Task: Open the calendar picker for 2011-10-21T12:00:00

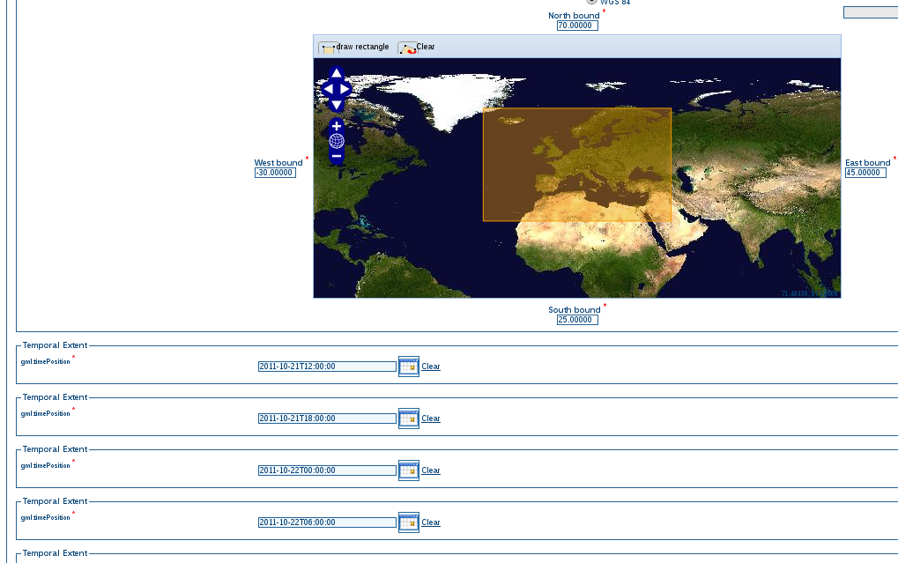Action: pos(408,366)
